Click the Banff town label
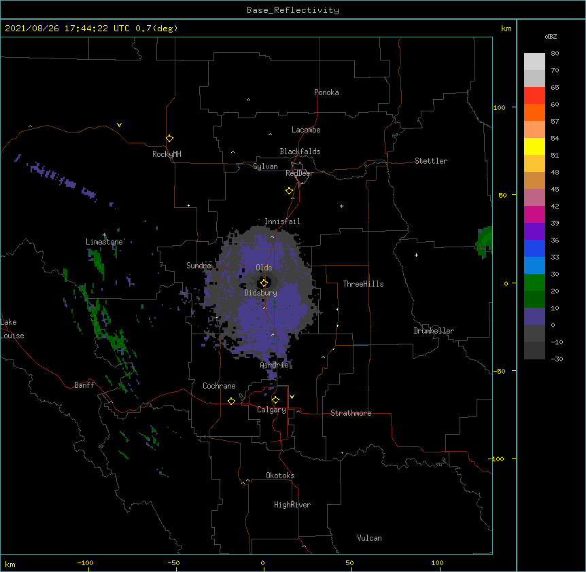Screen dimensions: 586x572 point(84,385)
